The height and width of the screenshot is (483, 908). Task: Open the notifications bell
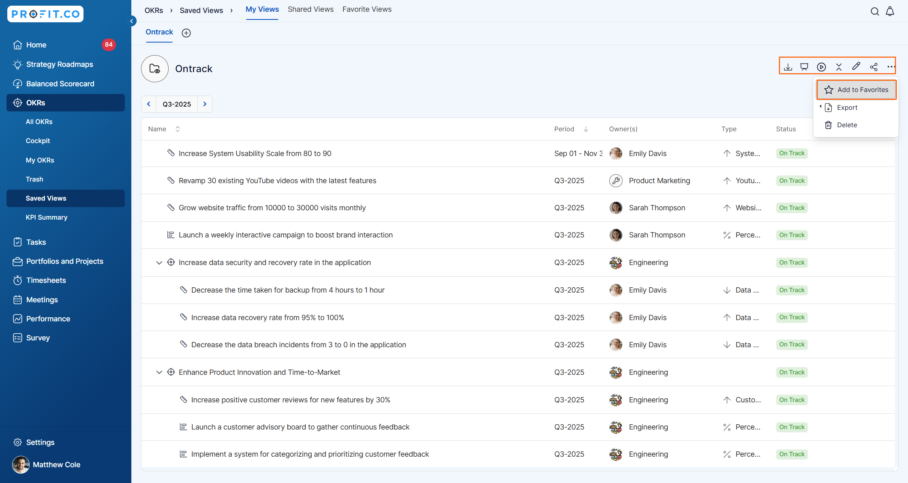tap(890, 11)
